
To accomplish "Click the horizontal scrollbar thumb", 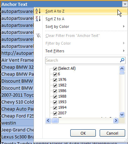I will 55,120.
